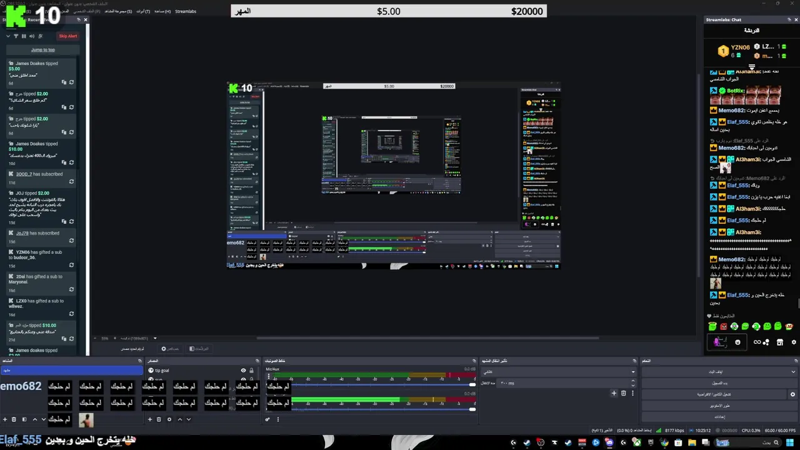Enable studio mode from the Controls panel

[x=720, y=406]
